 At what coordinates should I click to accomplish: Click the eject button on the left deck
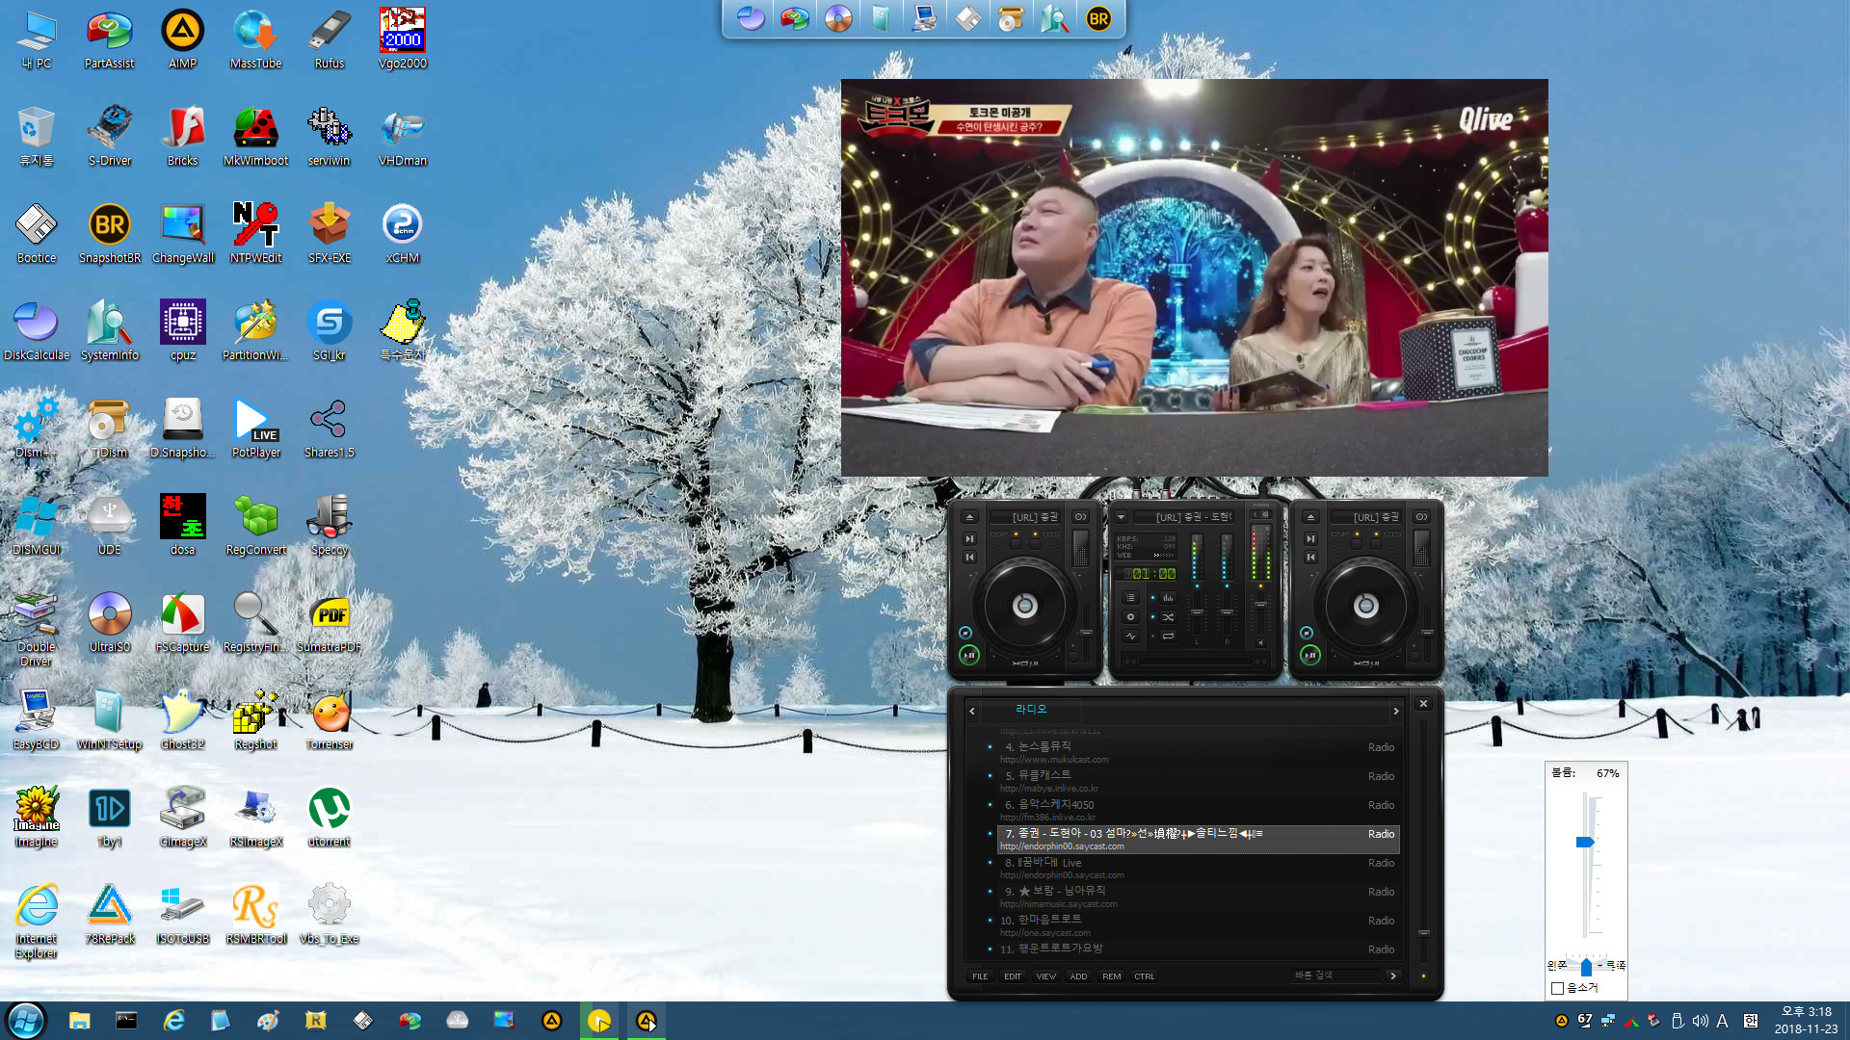pos(970,517)
